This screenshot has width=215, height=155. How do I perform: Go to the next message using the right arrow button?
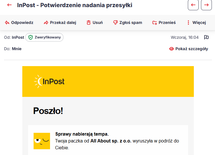pos(206,5)
